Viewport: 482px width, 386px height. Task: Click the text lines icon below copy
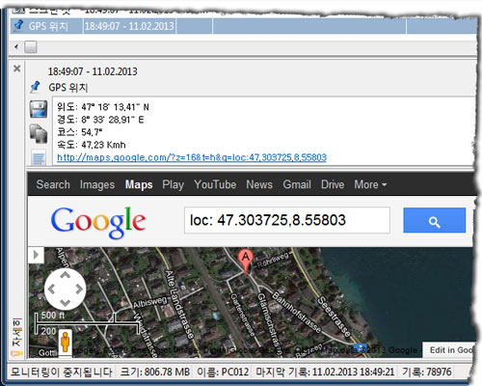pyautogui.click(x=39, y=158)
